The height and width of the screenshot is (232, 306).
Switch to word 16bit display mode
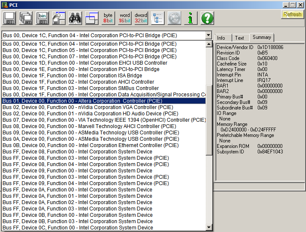click(x=124, y=18)
